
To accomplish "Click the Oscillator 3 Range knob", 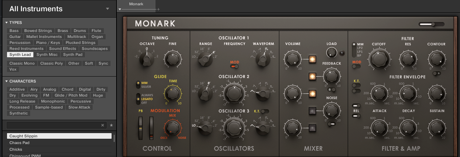I will coord(205,127).
